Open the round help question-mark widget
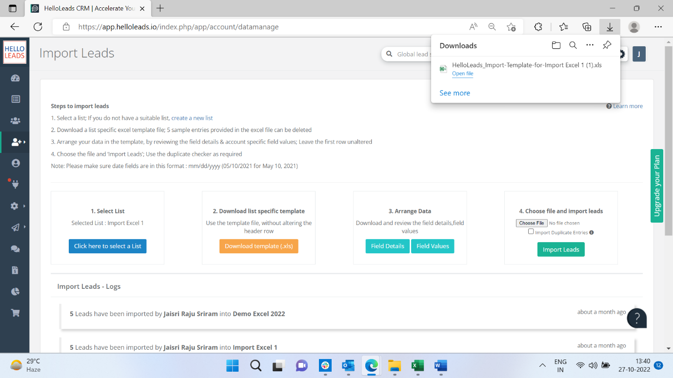This screenshot has height=378, width=673. point(637,318)
